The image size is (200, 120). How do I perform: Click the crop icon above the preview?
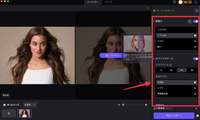148,8
